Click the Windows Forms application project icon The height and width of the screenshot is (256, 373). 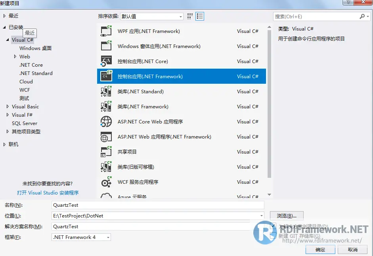coord(106,46)
